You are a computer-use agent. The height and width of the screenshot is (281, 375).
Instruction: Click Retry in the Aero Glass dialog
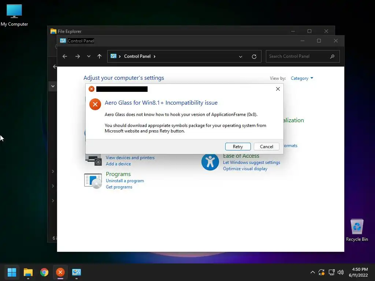(x=238, y=146)
